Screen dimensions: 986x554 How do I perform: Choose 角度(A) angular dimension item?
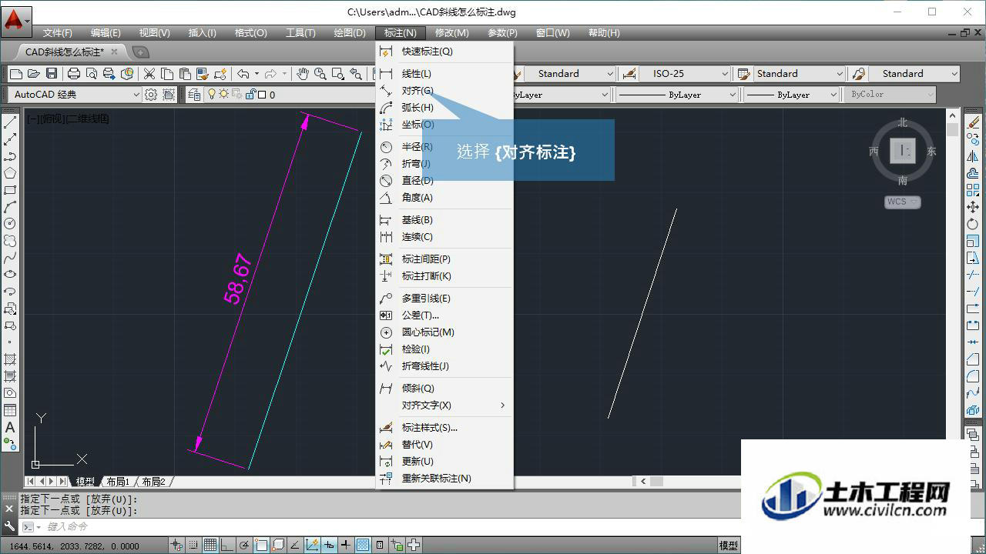tap(444, 198)
